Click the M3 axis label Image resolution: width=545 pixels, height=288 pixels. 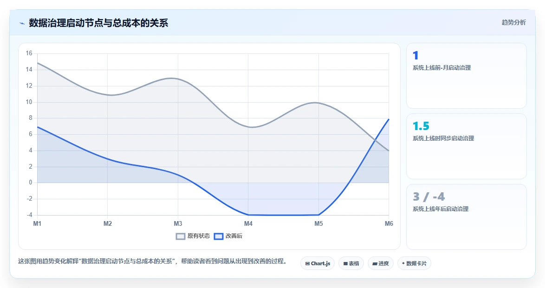point(178,223)
